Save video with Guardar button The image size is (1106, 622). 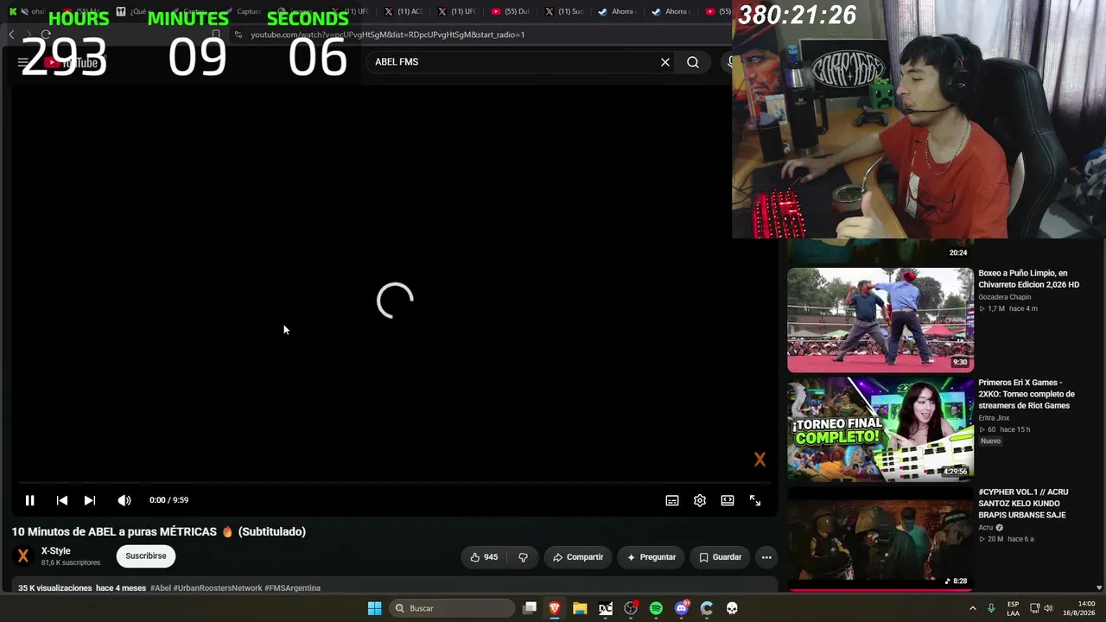click(x=720, y=557)
